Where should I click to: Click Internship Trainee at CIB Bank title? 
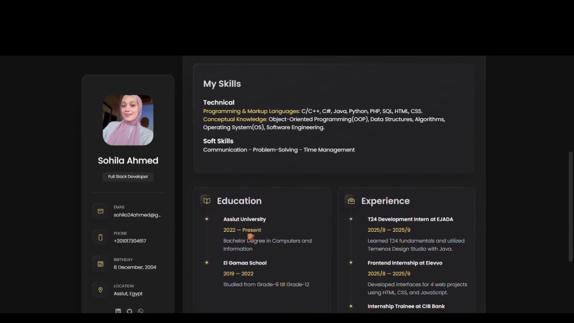406,306
